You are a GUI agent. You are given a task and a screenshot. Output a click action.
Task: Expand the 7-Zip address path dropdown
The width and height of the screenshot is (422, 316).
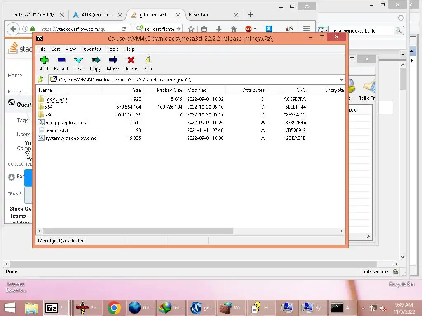click(x=342, y=79)
